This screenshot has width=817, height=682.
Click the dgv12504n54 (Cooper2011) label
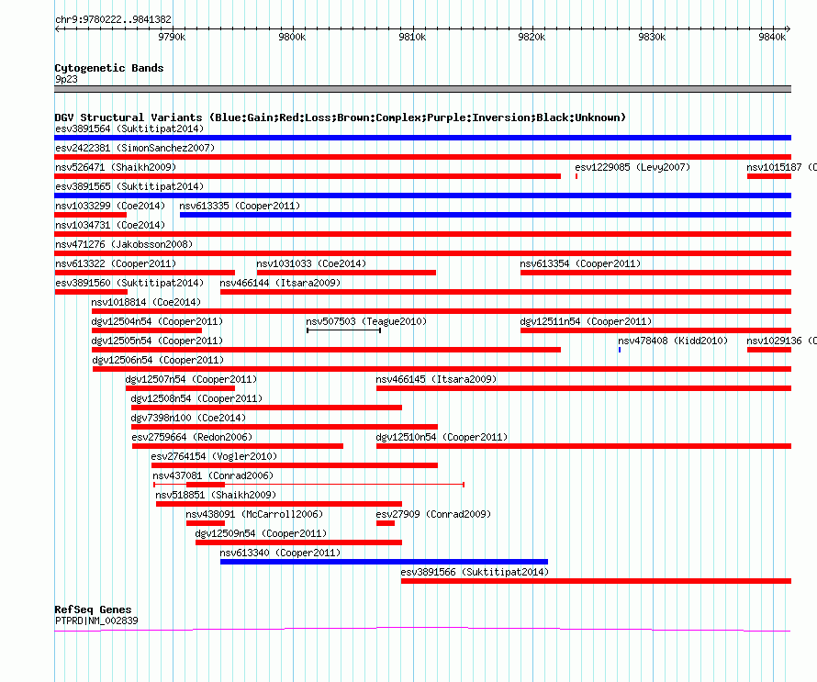click(x=157, y=321)
